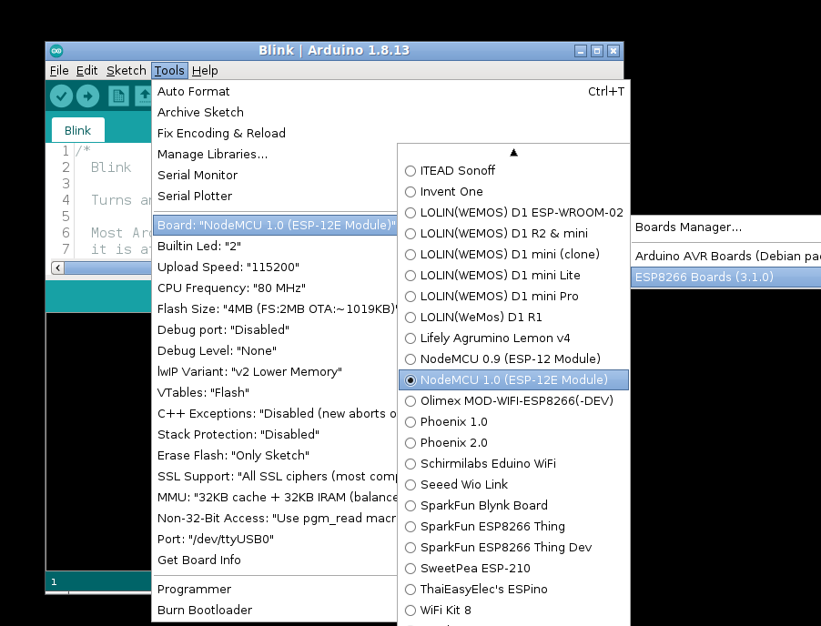
Task: Open the Help menu
Action: point(205,71)
